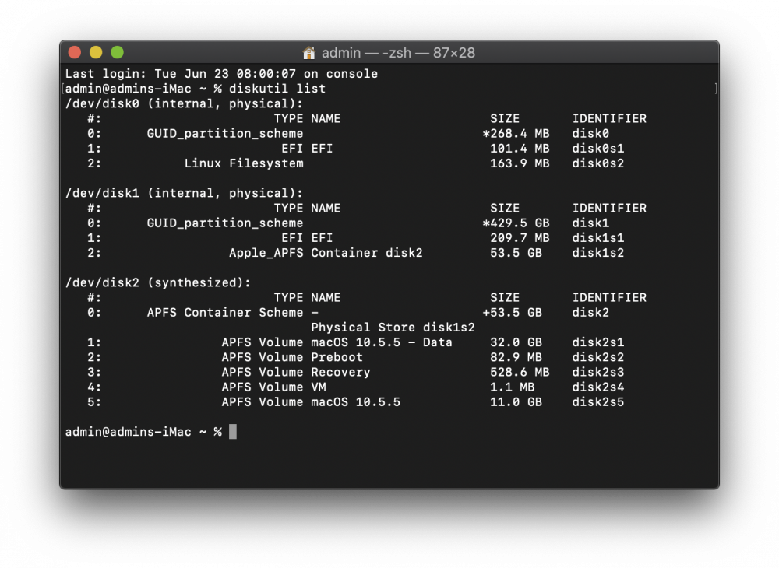This screenshot has height=568, width=779.
Task: Click the size '1.1 MB'
Action: click(513, 387)
